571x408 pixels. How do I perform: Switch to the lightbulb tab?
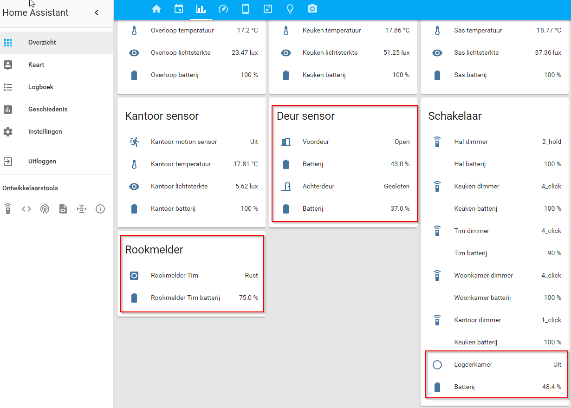tap(290, 9)
